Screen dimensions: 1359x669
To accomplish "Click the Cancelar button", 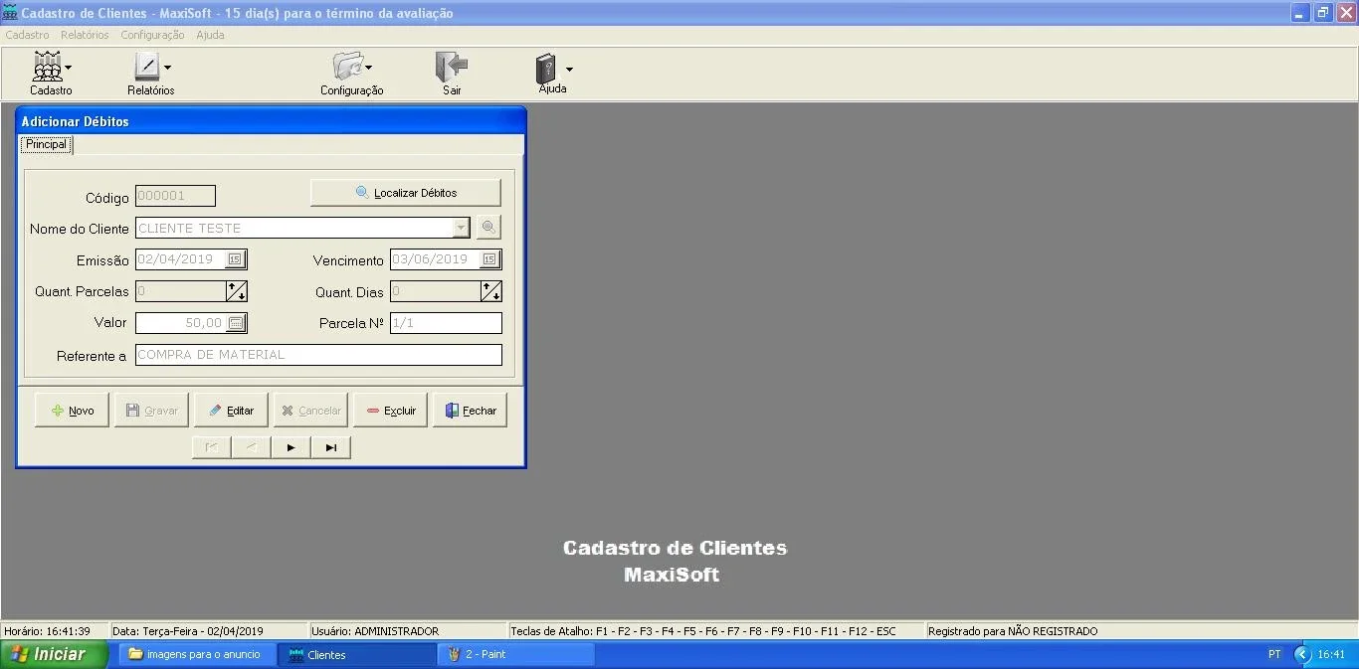I will click(310, 411).
